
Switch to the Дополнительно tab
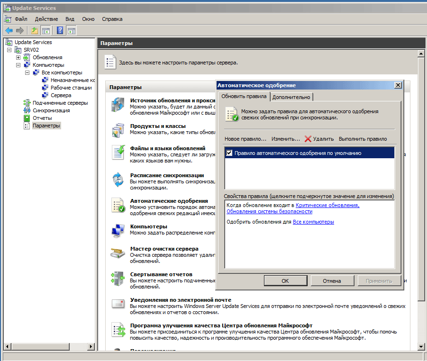point(291,97)
